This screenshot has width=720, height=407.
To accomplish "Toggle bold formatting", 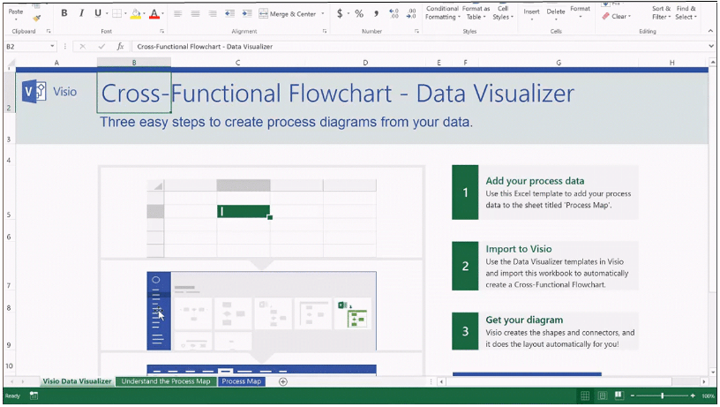I will coord(64,14).
